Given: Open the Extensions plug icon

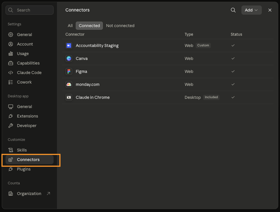Looking at the screenshot, I should (11, 116).
